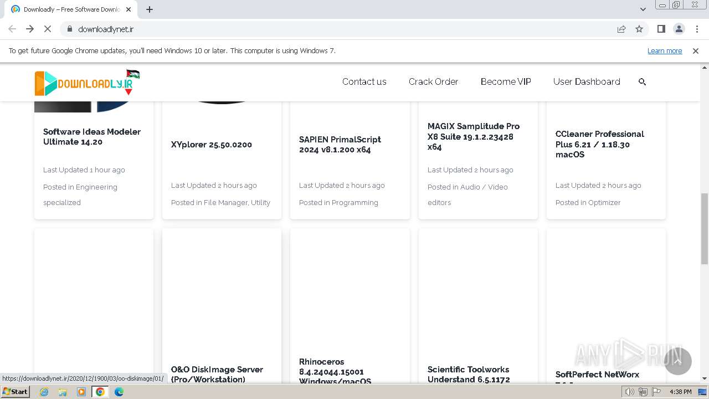The image size is (709, 399).
Task: Click the scrollbar down arrow
Action: (704, 378)
